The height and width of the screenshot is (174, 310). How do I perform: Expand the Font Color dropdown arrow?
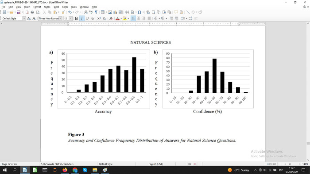(121, 18)
